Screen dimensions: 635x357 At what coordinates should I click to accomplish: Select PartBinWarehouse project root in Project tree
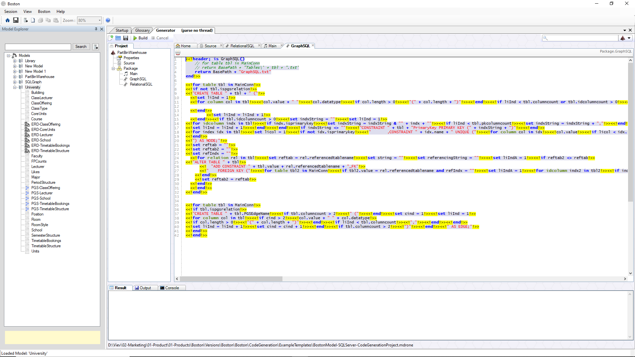click(132, 53)
